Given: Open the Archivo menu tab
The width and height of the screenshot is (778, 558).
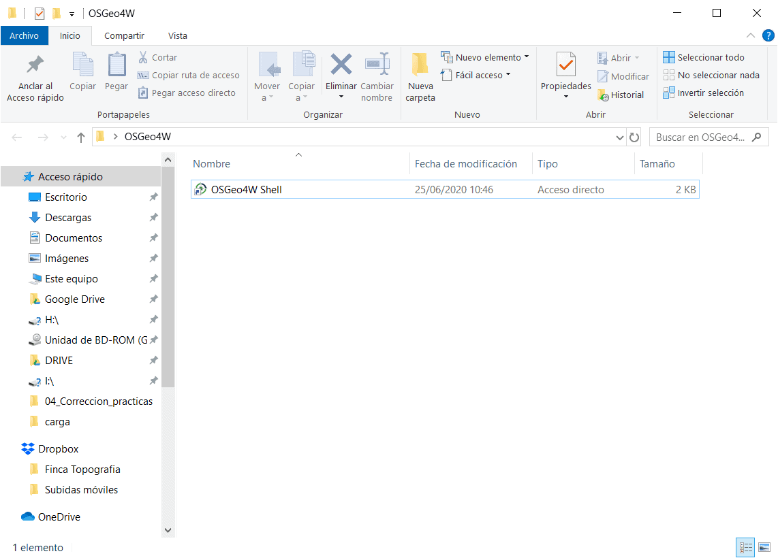Looking at the screenshot, I should (x=24, y=35).
